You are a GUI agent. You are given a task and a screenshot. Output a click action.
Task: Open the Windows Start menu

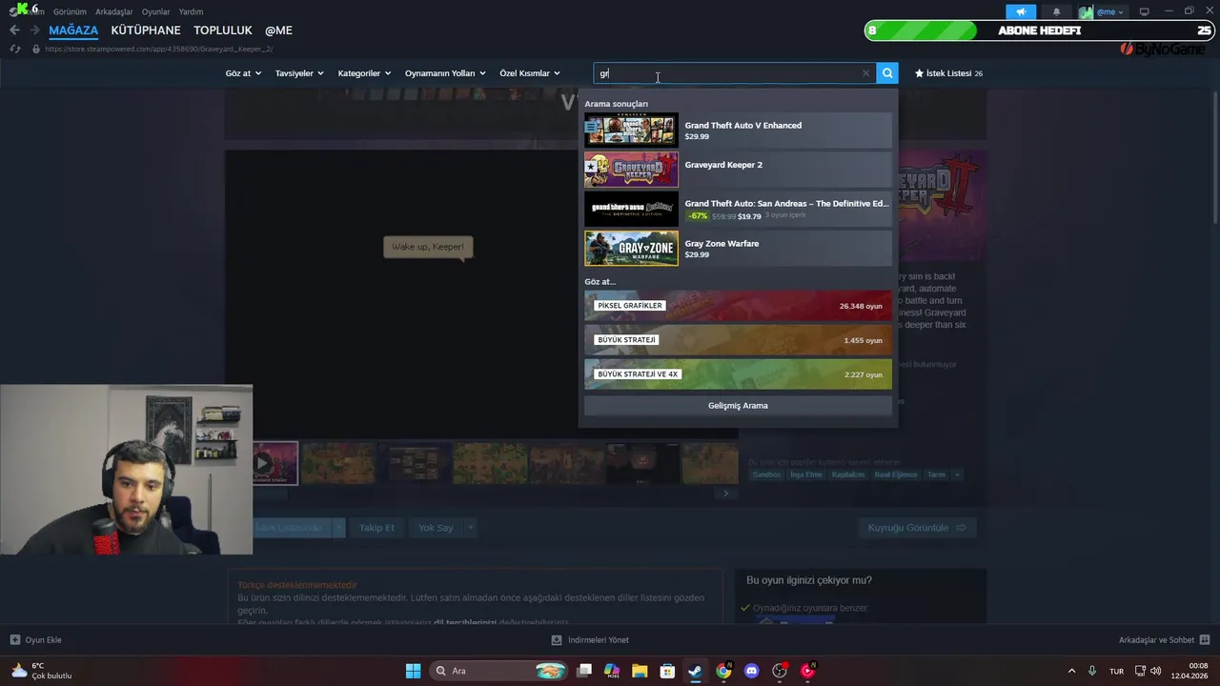413,671
